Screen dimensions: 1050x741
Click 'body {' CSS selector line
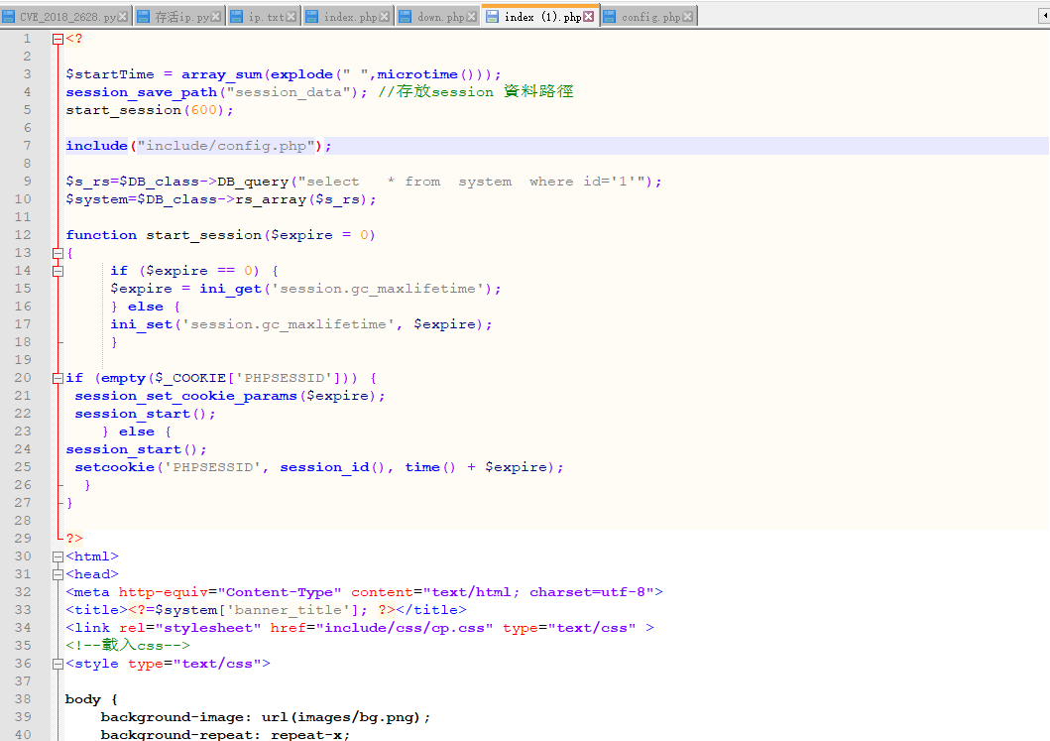coord(92,699)
